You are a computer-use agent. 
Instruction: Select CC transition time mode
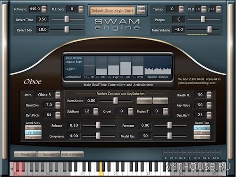coord(202,137)
